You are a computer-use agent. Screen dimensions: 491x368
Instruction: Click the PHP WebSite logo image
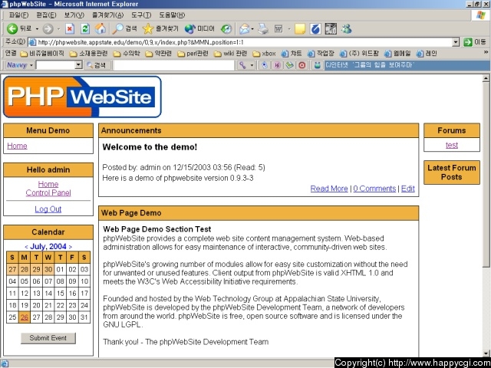[x=82, y=97]
